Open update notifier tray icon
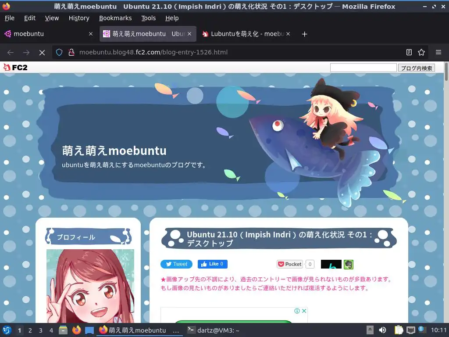Viewport: 449px width, 337px height. point(422,330)
